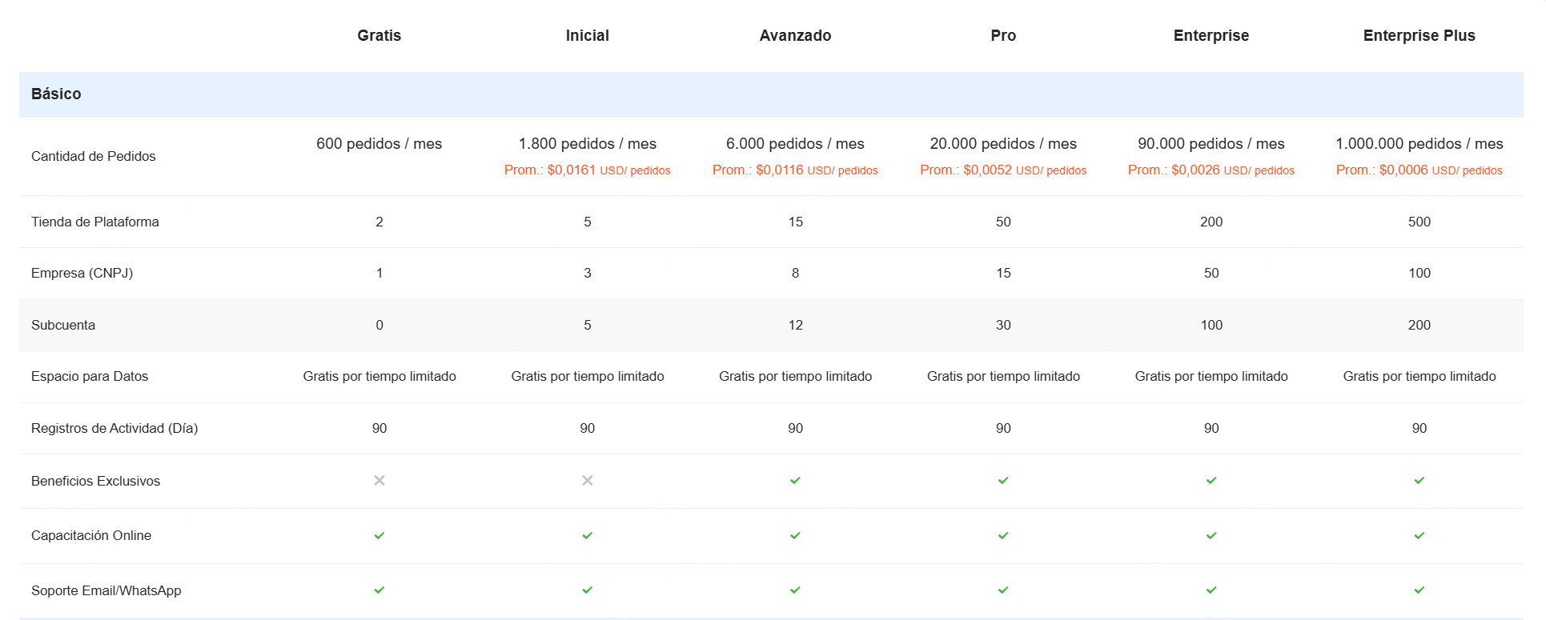
Task: Click the Pro 20.000 pedidos / mes value
Action: tap(1003, 144)
